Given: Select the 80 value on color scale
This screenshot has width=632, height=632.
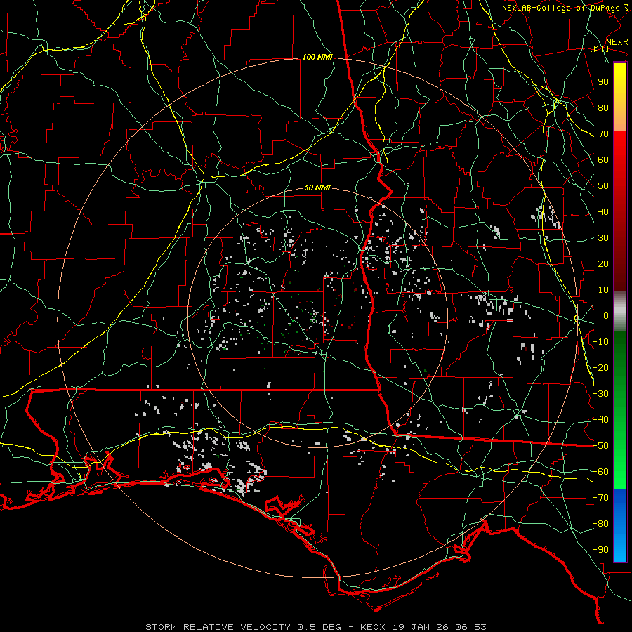Looking at the screenshot, I should [x=603, y=108].
